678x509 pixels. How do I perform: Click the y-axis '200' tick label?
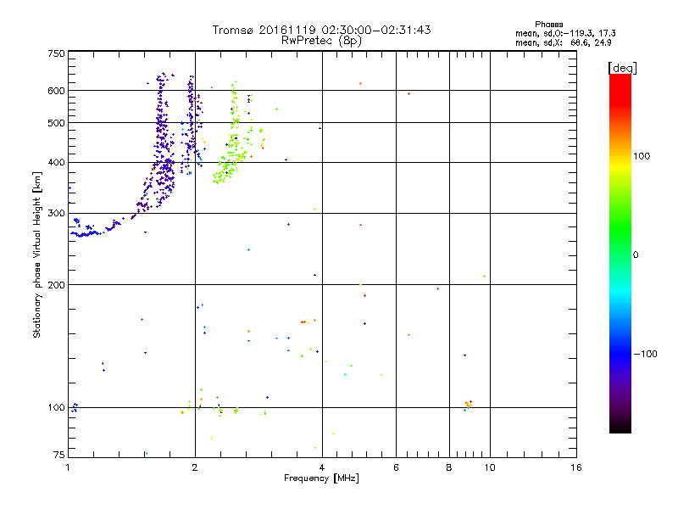click(56, 285)
